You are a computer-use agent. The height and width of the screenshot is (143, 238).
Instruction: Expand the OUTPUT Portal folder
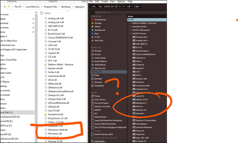(131, 34)
